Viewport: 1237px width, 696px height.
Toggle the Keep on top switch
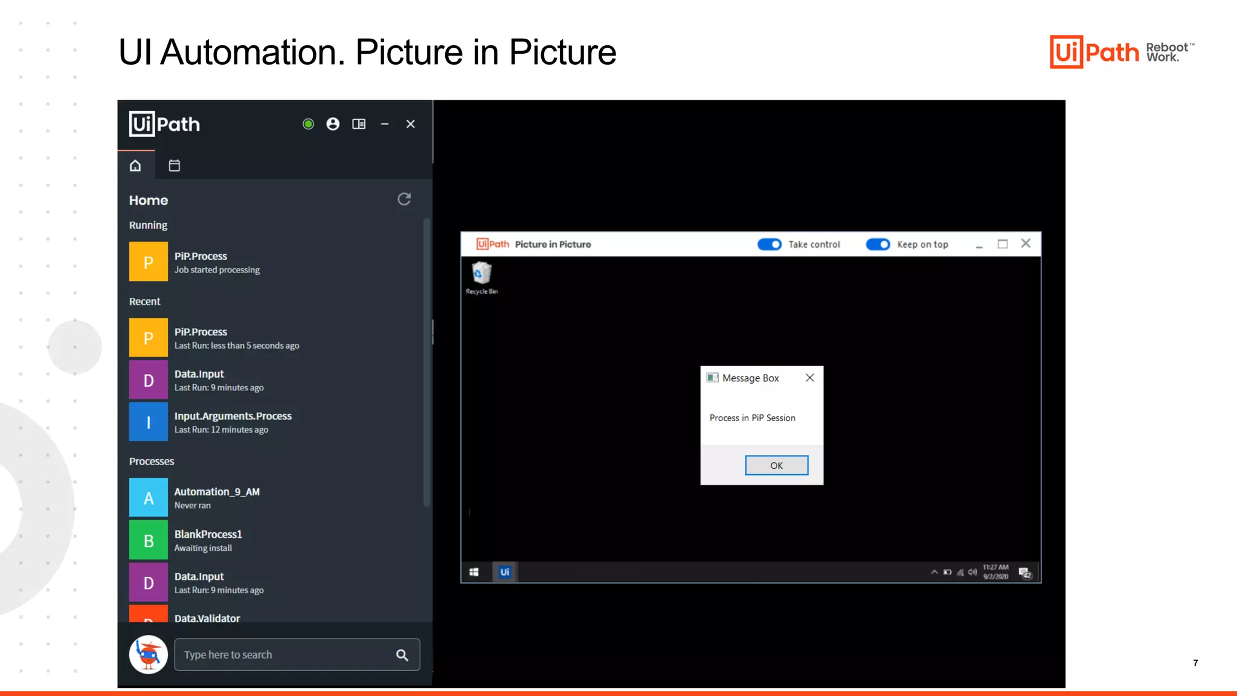coord(878,244)
